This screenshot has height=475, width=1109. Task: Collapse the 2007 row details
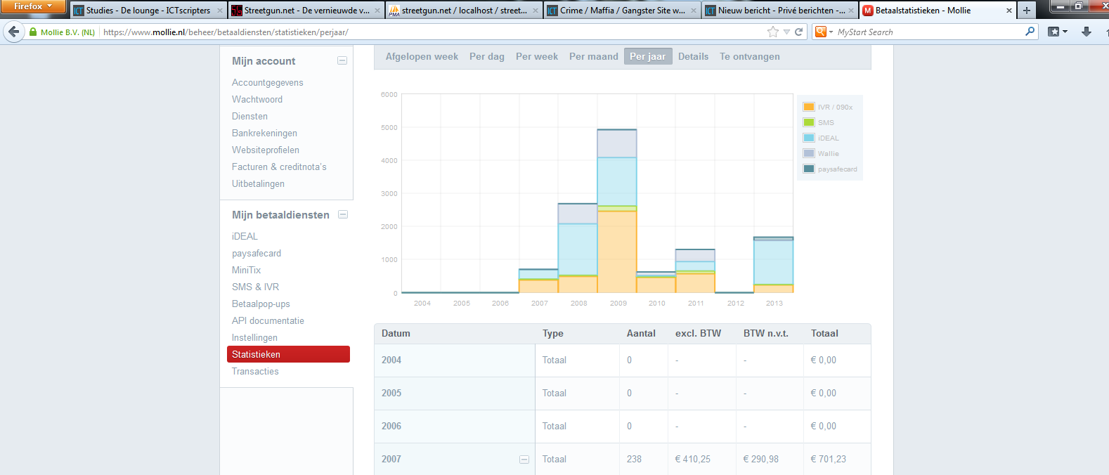click(524, 460)
